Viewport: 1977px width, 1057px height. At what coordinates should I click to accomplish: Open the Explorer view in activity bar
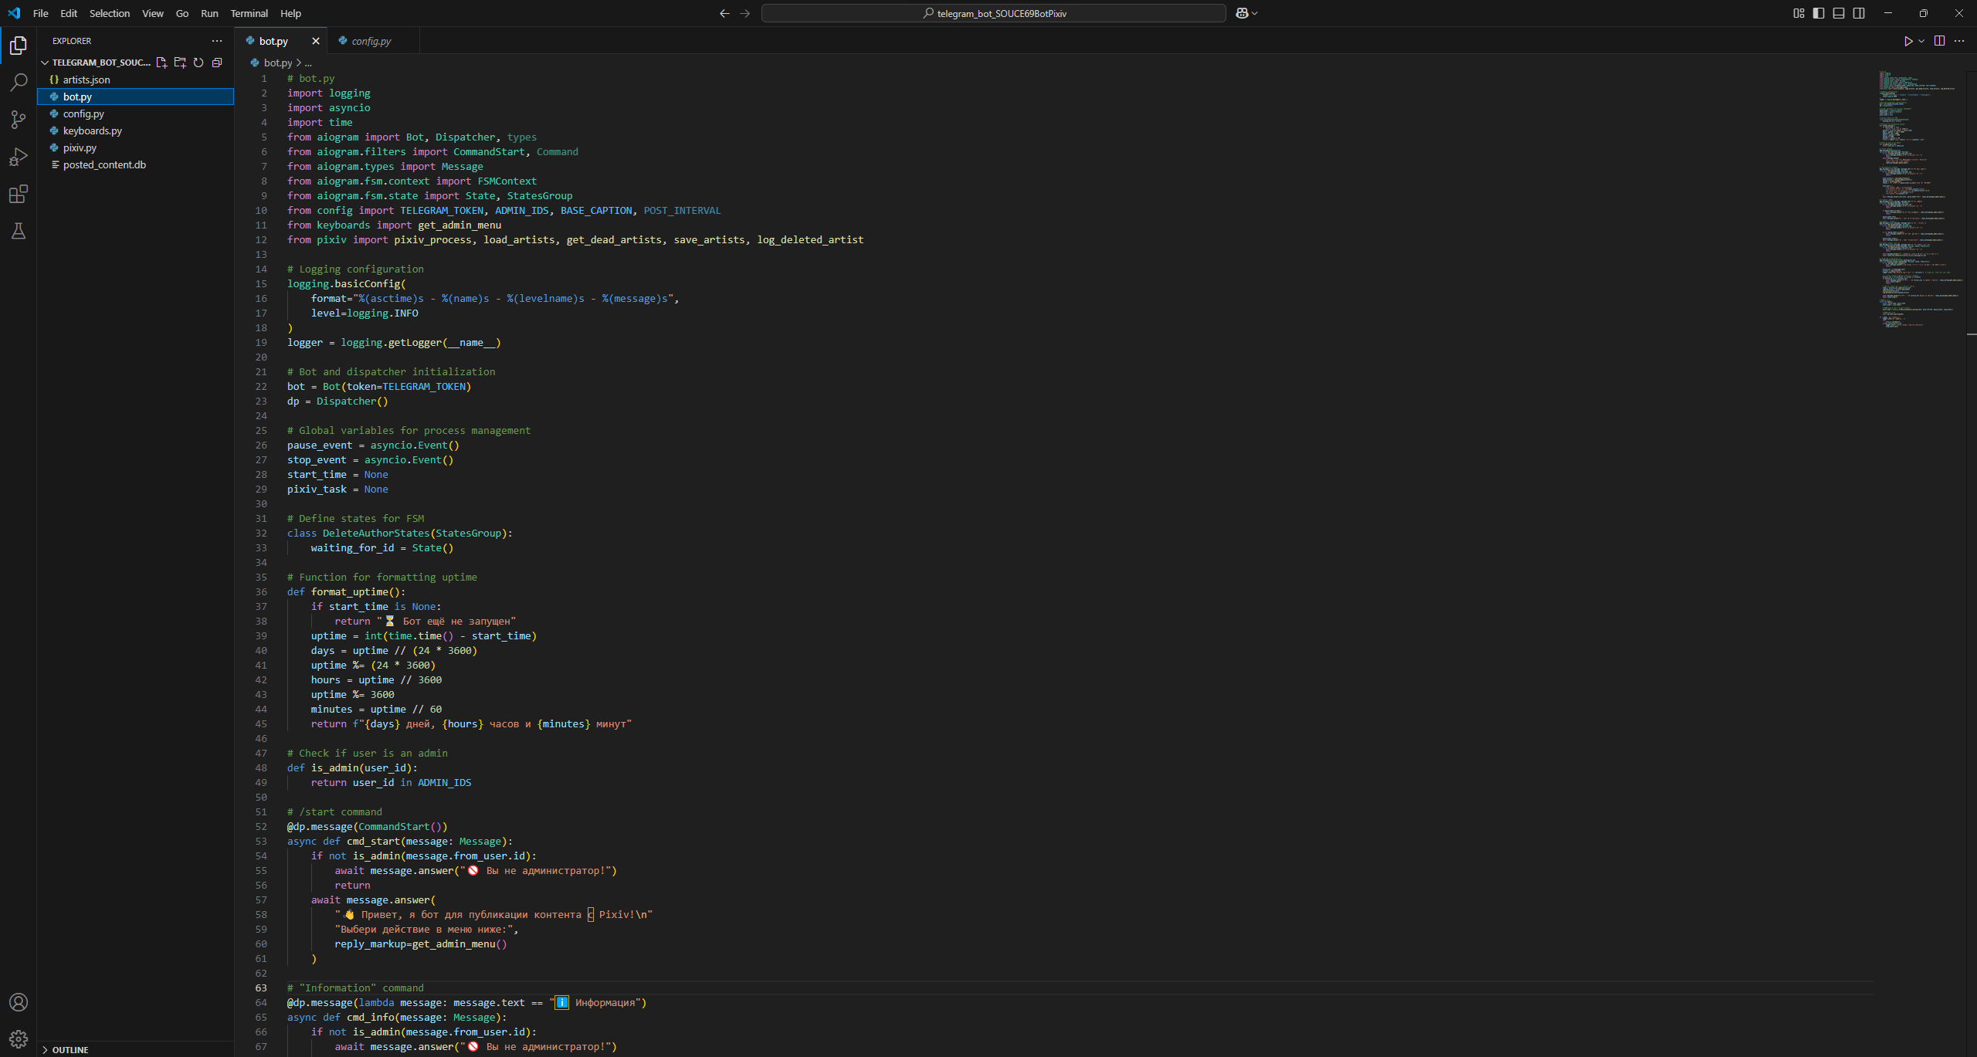[x=19, y=46]
